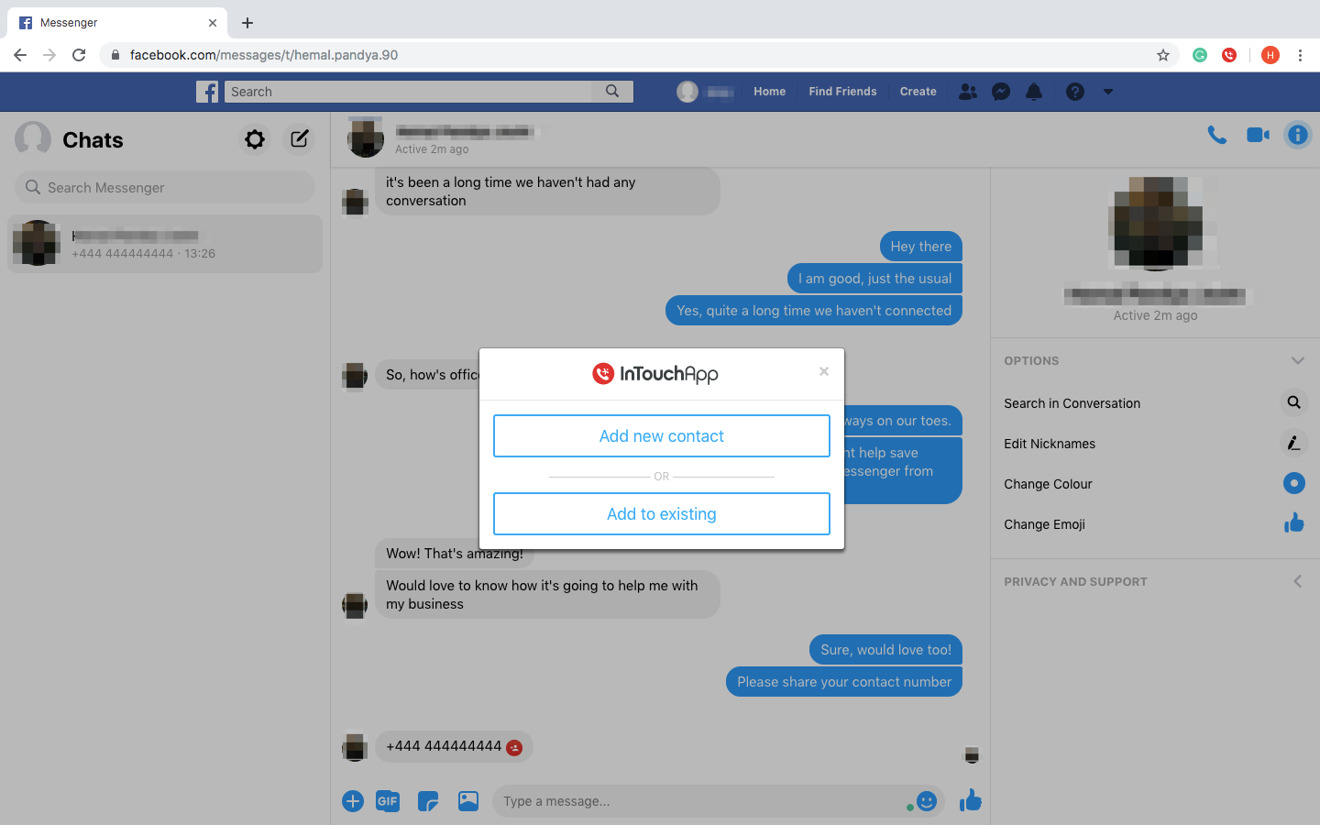Click the contact's large profile picture in sidebar
The image size is (1320, 825).
pyautogui.click(x=1155, y=223)
